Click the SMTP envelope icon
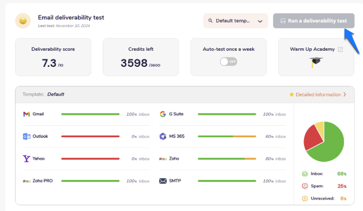Image resolution: width=363 pixels, height=211 pixels. tap(163, 181)
